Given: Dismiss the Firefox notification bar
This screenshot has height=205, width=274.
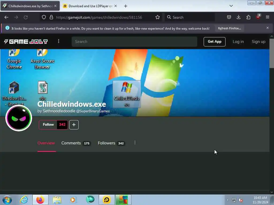Looking at the screenshot, I should click(267, 28).
